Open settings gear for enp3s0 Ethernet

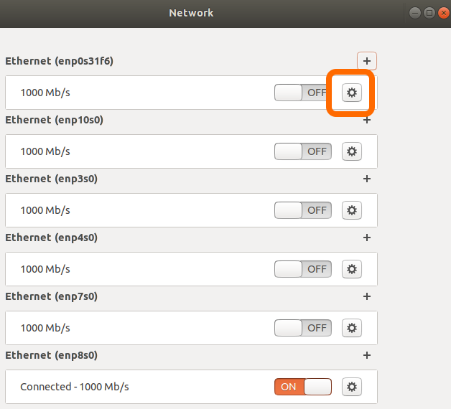pos(351,210)
